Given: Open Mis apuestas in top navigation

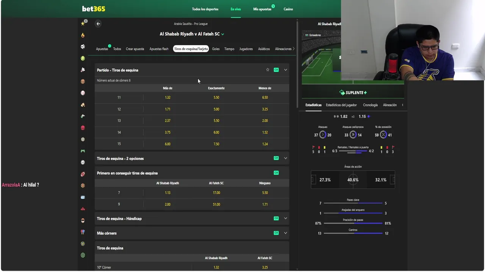Looking at the screenshot, I should click(262, 9).
